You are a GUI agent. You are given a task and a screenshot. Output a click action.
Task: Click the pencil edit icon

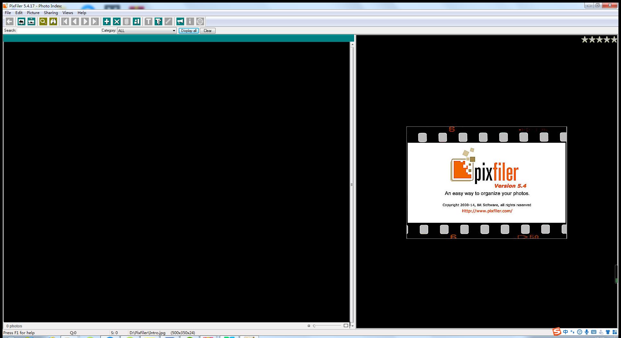(x=168, y=21)
